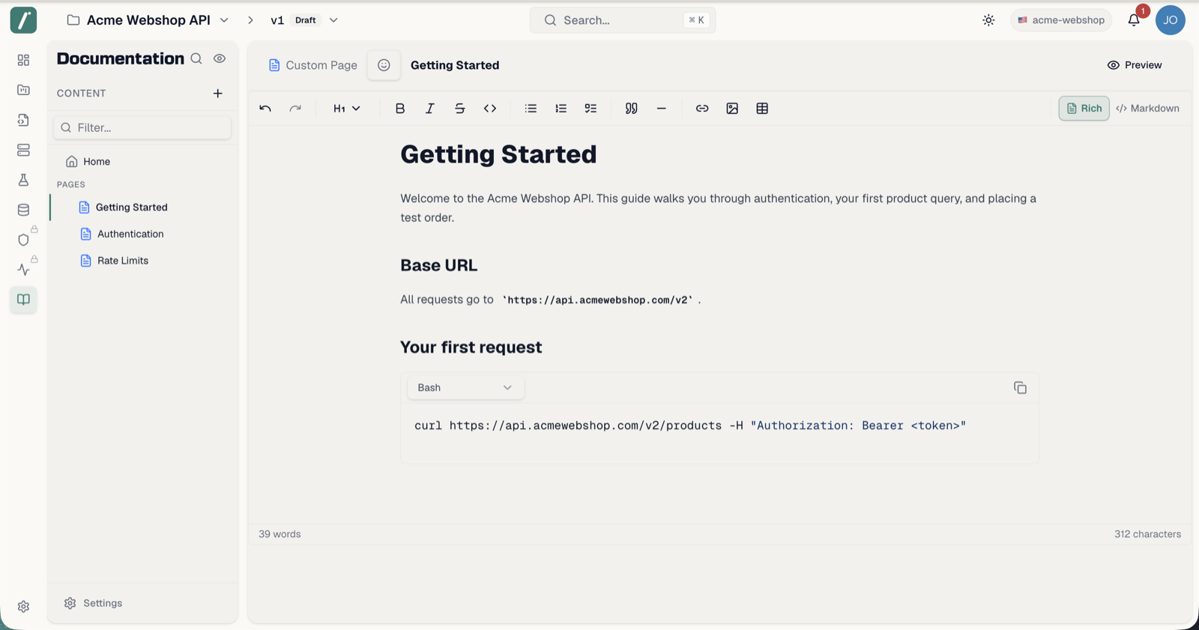Screen dimensions: 1199x630
Task: Apply inline code formatting
Action: [490, 109]
